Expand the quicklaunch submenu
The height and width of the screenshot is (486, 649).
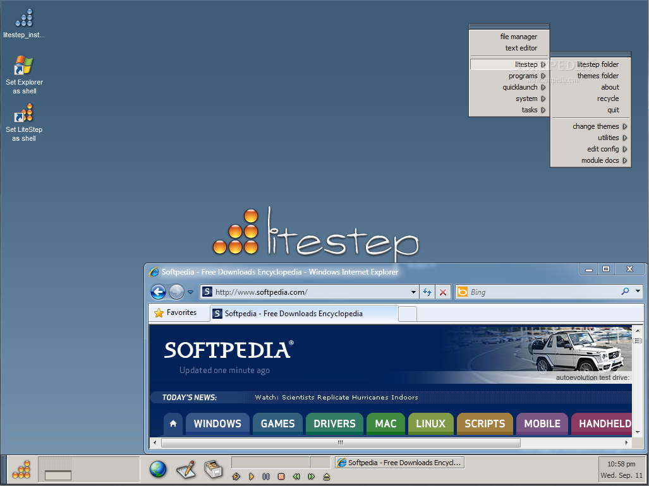point(509,87)
